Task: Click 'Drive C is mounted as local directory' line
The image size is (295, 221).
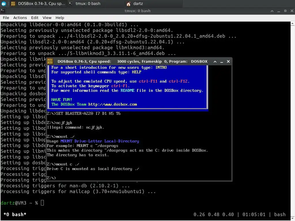Action: 93,169
